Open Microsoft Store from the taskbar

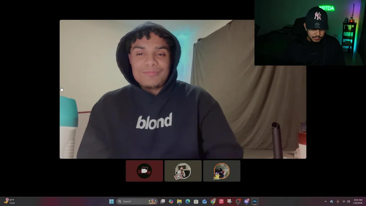(x=196, y=201)
